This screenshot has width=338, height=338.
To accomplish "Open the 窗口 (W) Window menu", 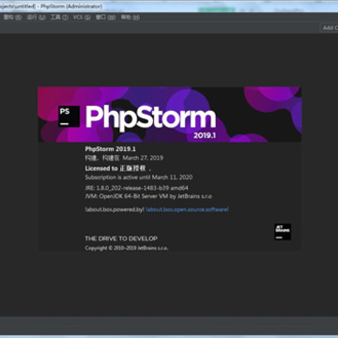I will tap(105, 18).
